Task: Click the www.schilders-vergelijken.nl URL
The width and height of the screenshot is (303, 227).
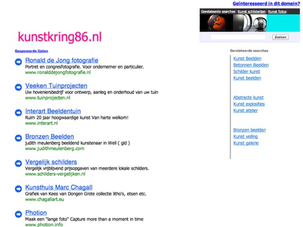Action: [55, 174]
